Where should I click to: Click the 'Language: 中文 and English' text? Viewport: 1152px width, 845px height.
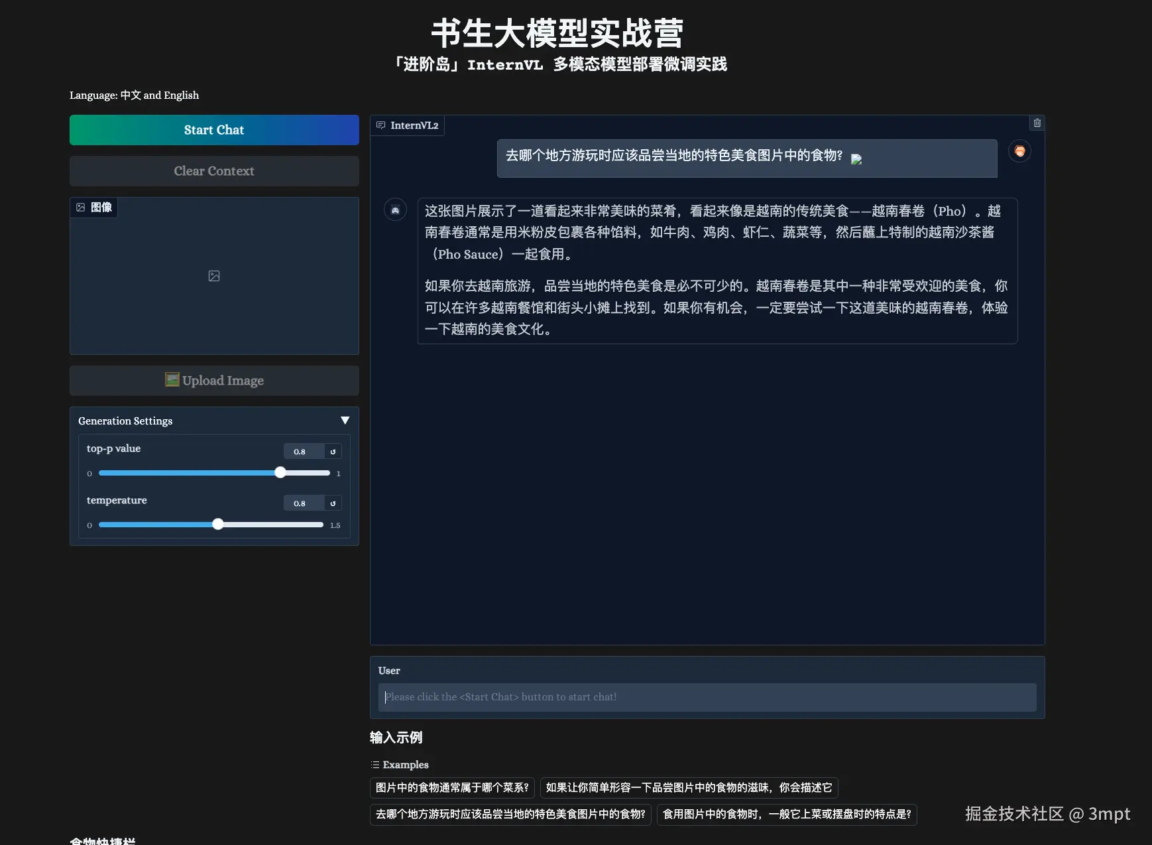pyautogui.click(x=134, y=96)
